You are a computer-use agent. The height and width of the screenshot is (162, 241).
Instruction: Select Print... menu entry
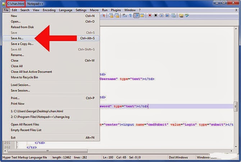click(51, 98)
